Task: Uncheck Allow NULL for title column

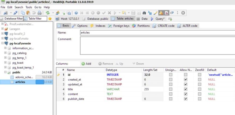Action: 186,89
